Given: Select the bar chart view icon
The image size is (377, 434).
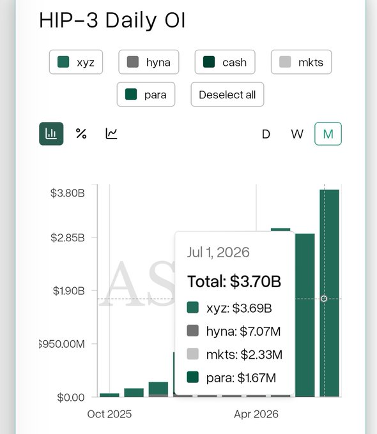Looking at the screenshot, I should coord(51,133).
